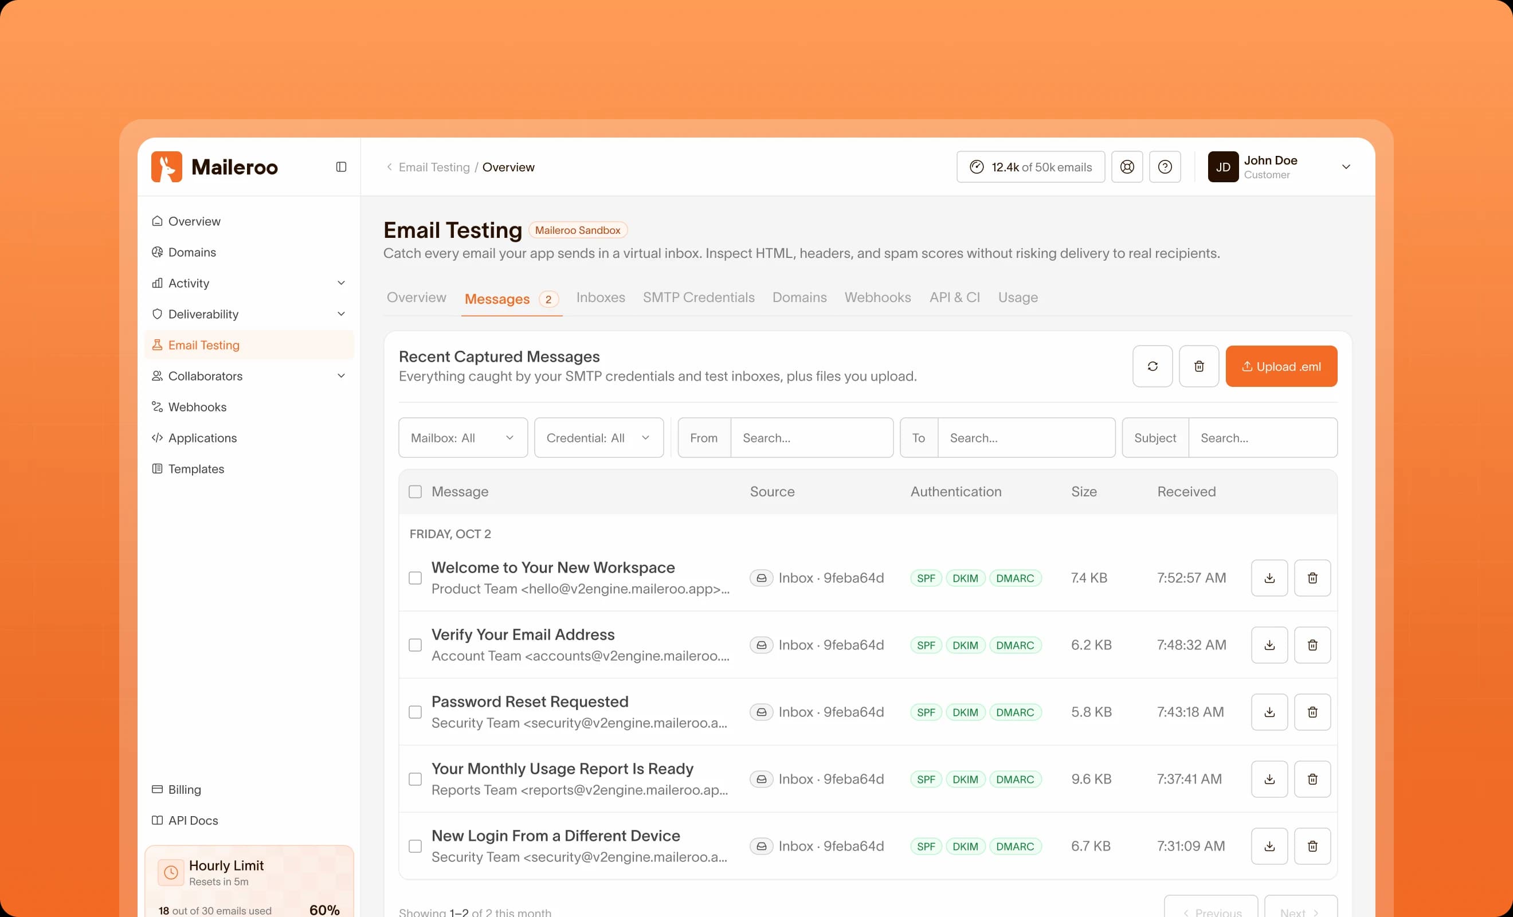This screenshot has width=1513, height=917.
Task: Open the help question mark icon
Action: (1165, 166)
